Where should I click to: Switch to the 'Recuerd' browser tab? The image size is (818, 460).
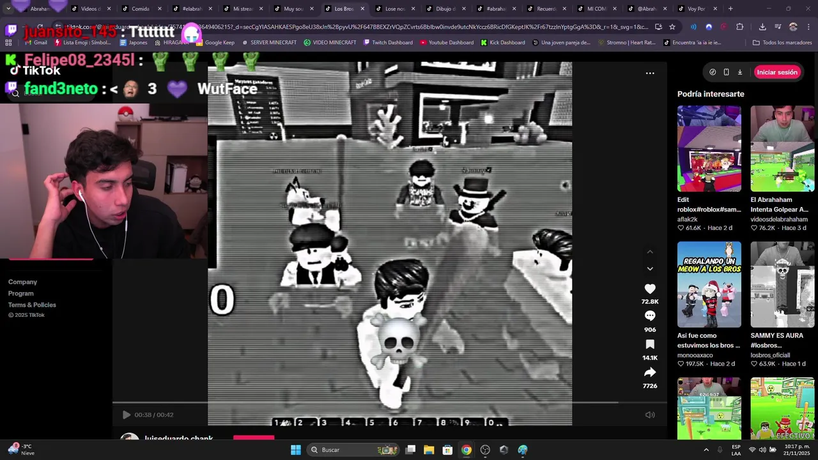click(546, 9)
